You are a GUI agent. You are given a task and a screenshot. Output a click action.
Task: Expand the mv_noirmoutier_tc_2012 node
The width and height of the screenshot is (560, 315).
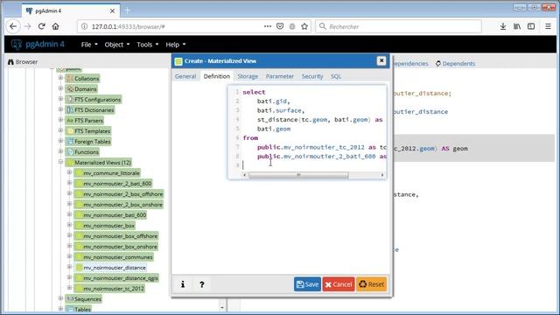click(69, 288)
